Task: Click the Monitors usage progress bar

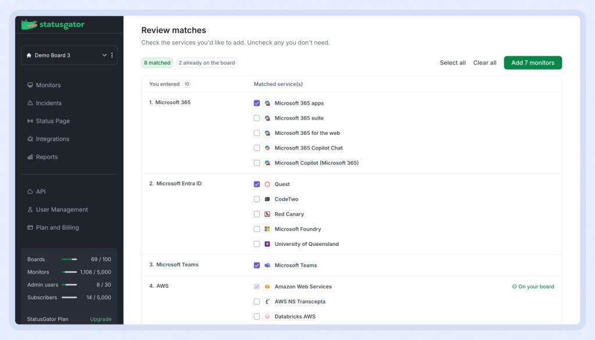Action: click(x=69, y=272)
